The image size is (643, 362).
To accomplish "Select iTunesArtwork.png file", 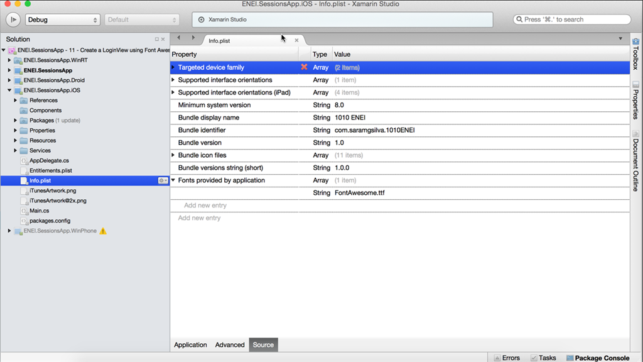I will tap(53, 190).
